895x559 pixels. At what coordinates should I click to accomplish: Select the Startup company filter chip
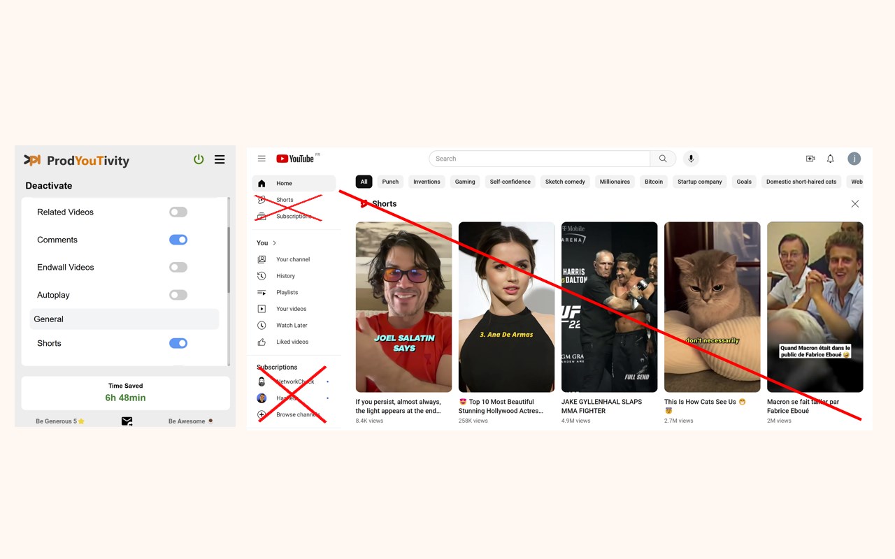(x=700, y=182)
